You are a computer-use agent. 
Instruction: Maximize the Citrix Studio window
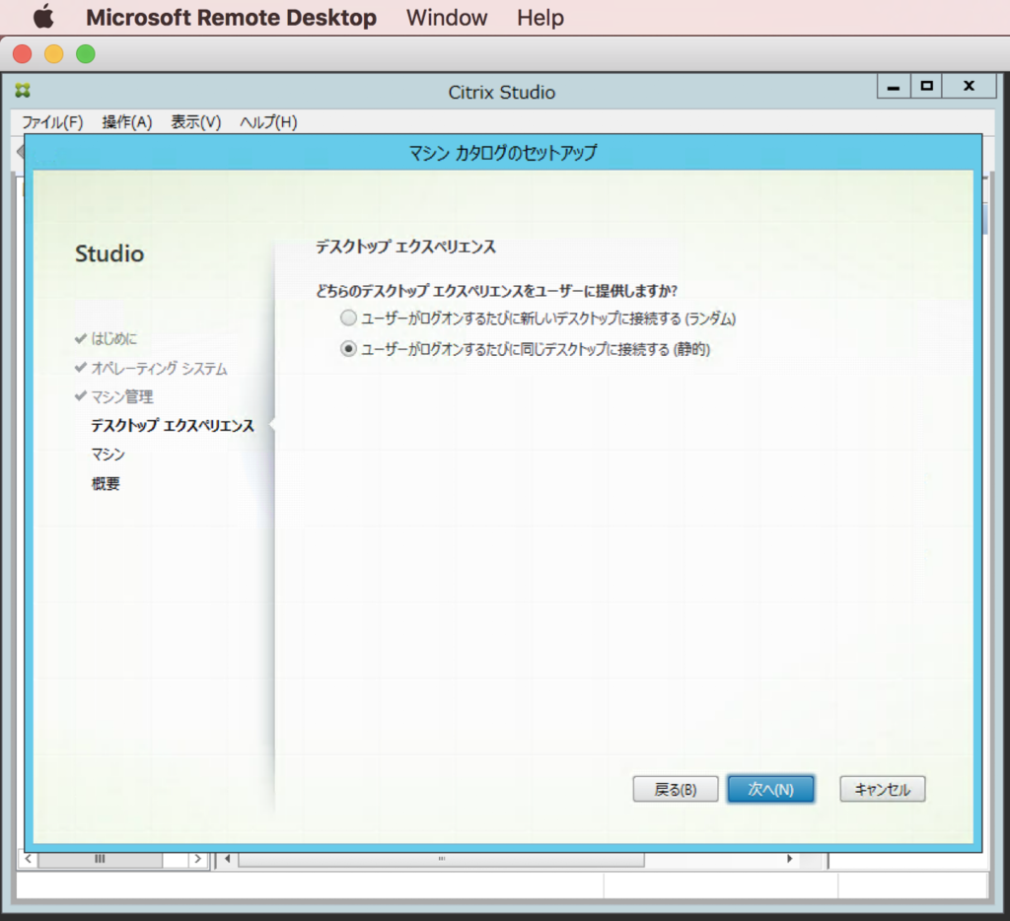(927, 87)
